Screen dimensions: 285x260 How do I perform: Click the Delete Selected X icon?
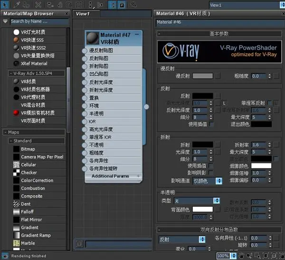coord(38,5)
